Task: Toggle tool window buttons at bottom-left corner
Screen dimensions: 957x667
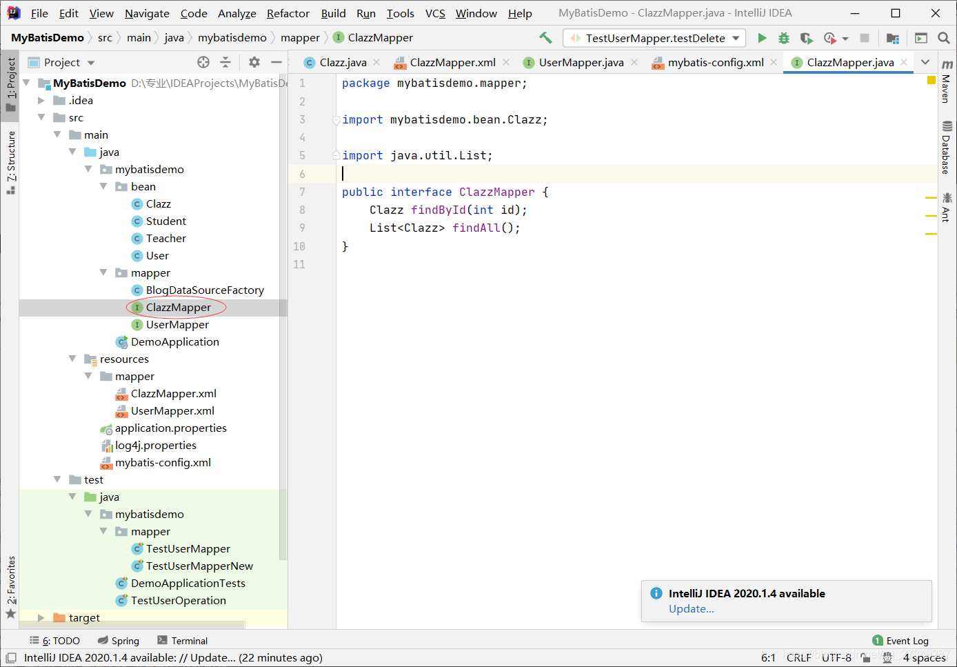Action: point(11,658)
